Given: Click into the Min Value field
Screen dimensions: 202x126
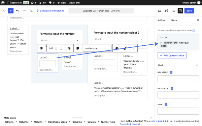Looking at the screenshot, I should point(178,79).
